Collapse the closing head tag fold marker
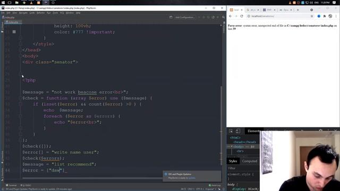The width and height of the screenshot is (340, 191). pyautogui.click(x=20, y=50)
